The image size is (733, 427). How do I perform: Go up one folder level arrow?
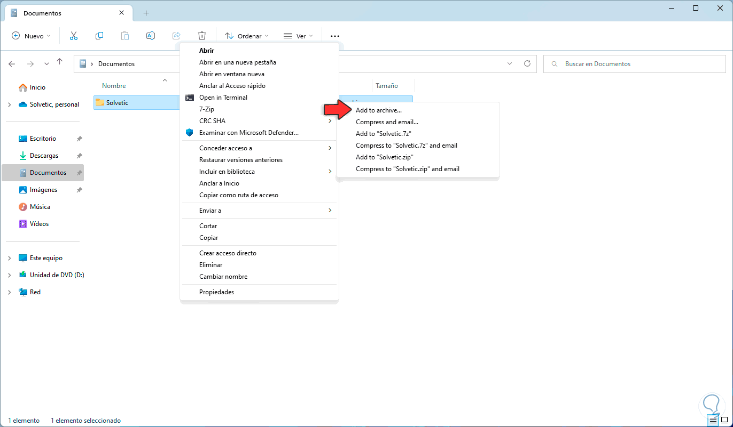click(60, 62)
